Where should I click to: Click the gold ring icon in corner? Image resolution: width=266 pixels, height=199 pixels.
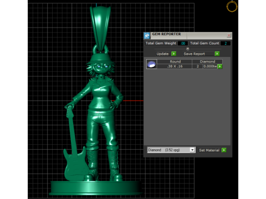(232, 7)
